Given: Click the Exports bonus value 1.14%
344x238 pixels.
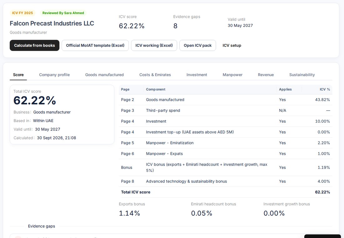Looking at the screenshot, I should [129, 213].
